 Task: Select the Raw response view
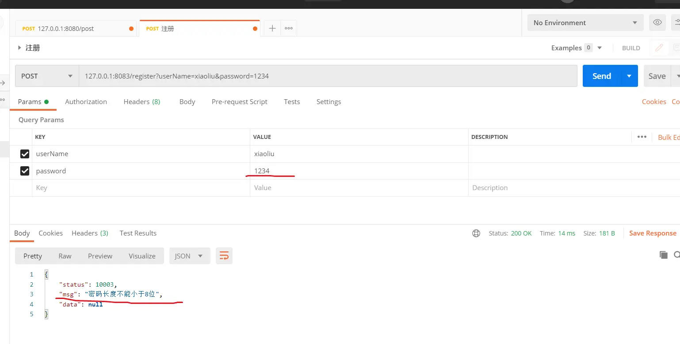pos(65,256)
